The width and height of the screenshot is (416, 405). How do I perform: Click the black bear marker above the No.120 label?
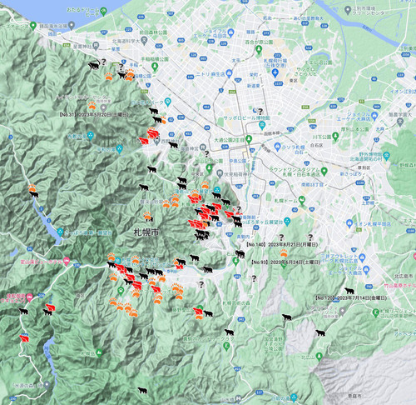tap(349, 291)
